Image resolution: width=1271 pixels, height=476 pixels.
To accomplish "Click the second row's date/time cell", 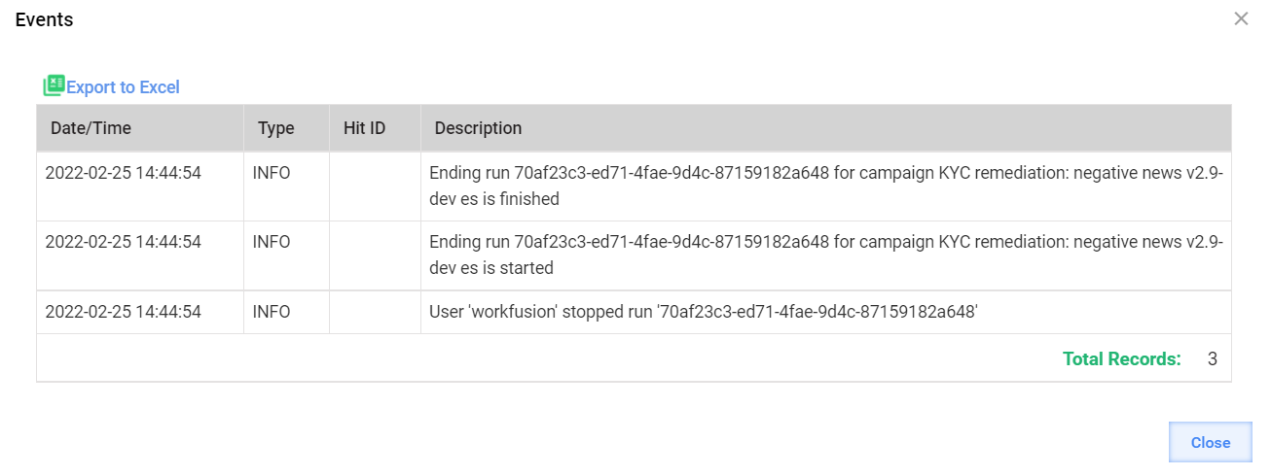I will coord(140,255).
